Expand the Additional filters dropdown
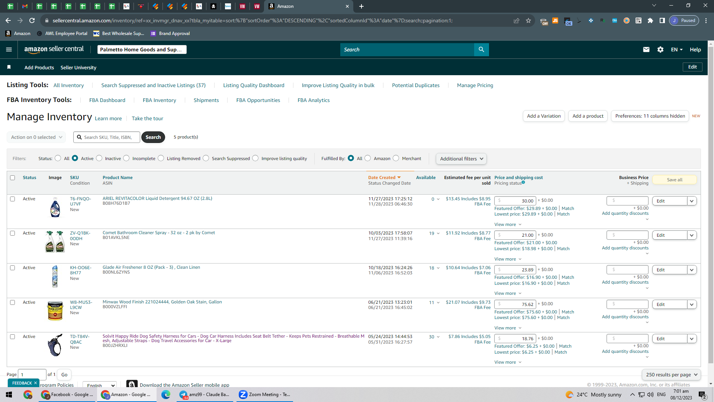This screenshot has height=402, width=714. coord(461,159)
